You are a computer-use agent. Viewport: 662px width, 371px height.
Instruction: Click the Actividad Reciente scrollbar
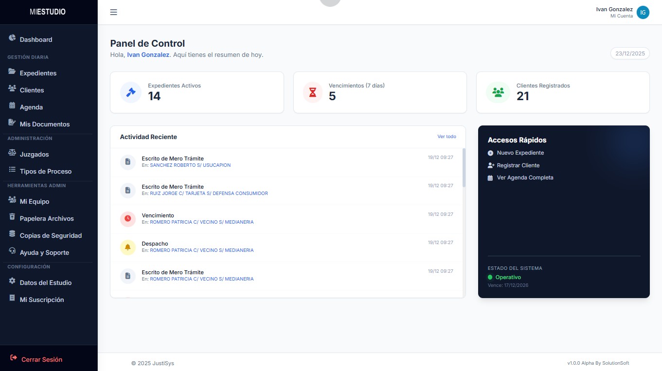(464, 168)
